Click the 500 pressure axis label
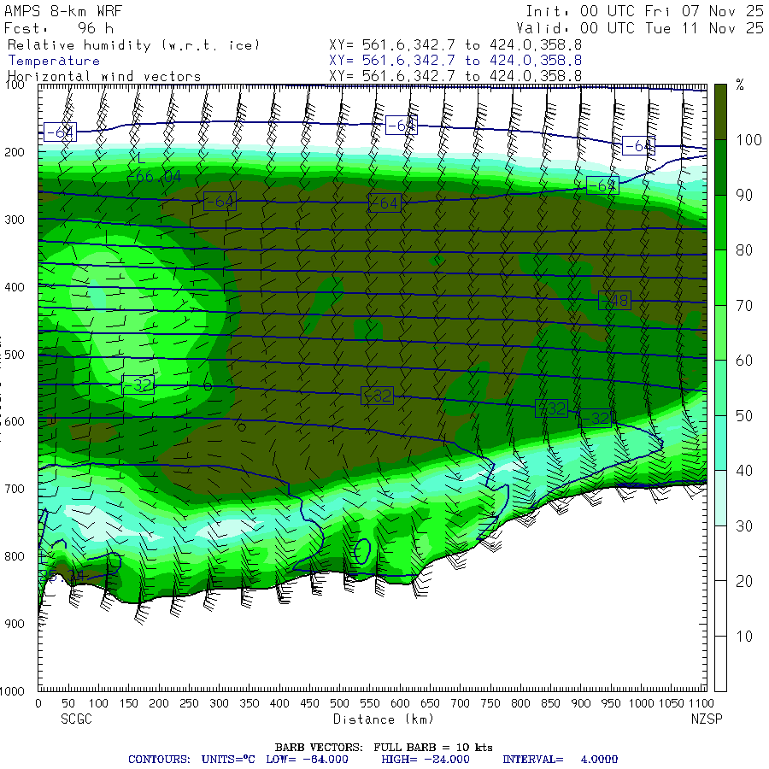 point(15,355)
